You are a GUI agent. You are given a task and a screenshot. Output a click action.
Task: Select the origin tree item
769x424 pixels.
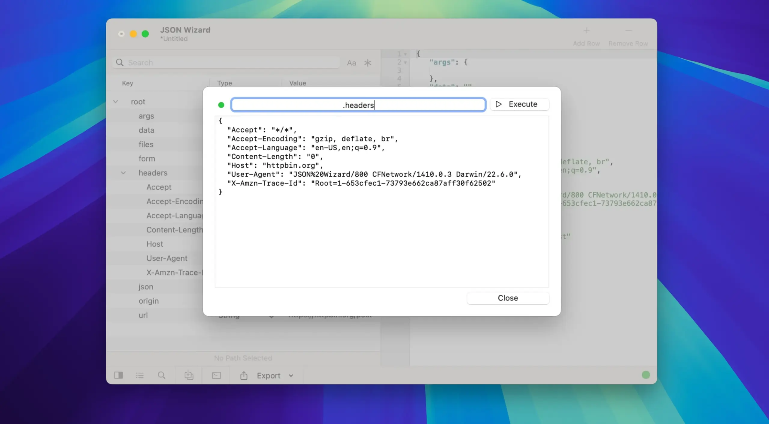point(148,301)
